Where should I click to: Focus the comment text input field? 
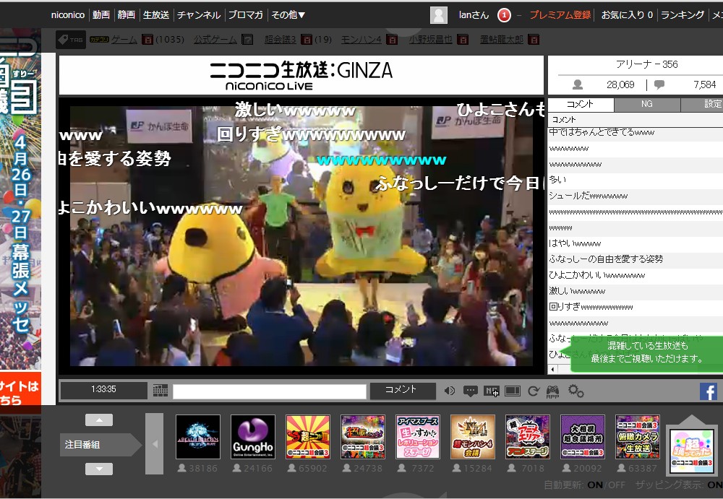270,391
